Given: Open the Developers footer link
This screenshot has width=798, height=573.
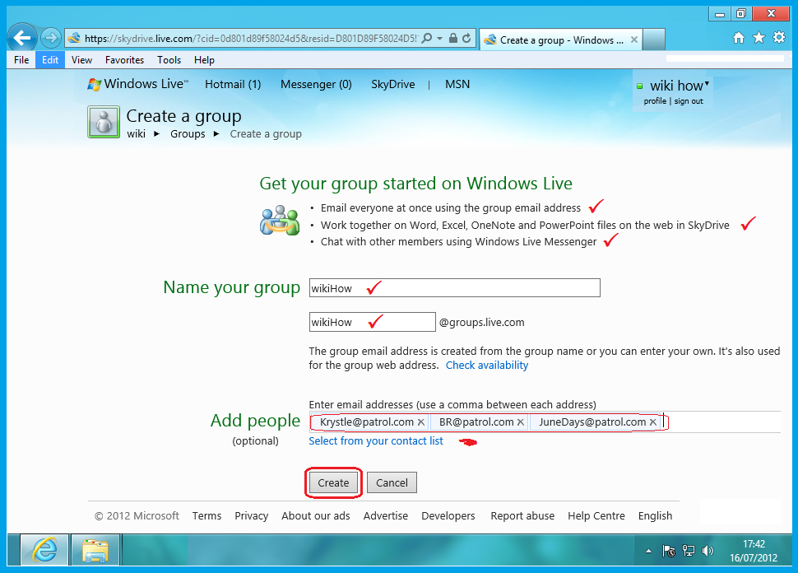Looking at the screenshot, I should point(448,516).
